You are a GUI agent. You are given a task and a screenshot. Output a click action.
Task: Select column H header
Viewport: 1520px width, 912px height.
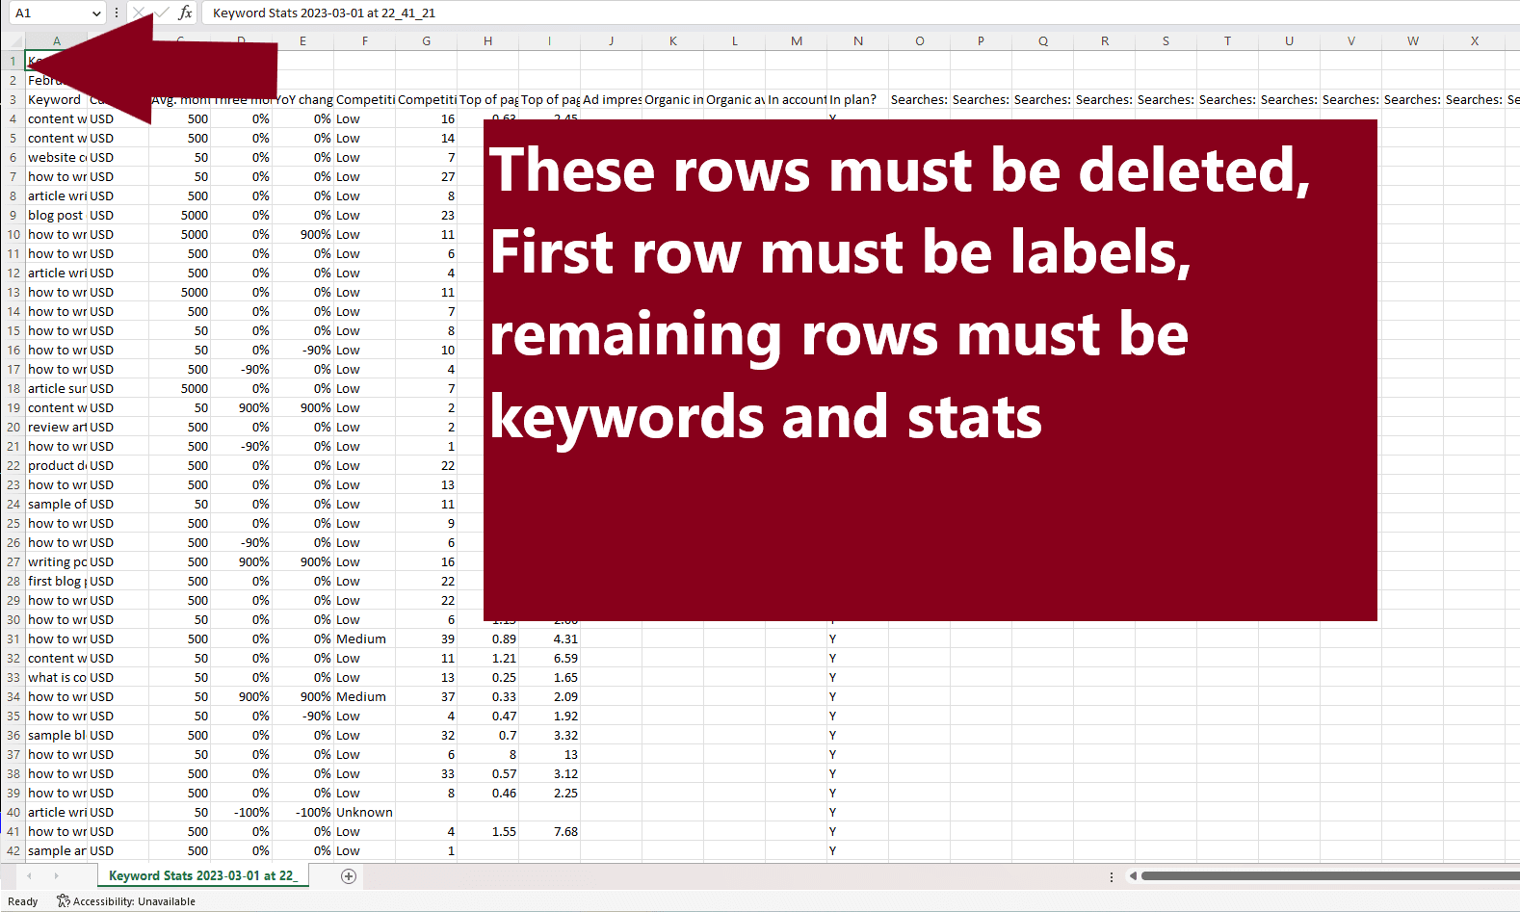[487, 40]
